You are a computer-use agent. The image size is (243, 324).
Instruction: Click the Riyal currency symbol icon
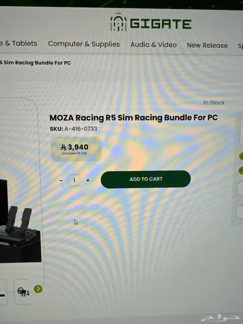[63, 147]
